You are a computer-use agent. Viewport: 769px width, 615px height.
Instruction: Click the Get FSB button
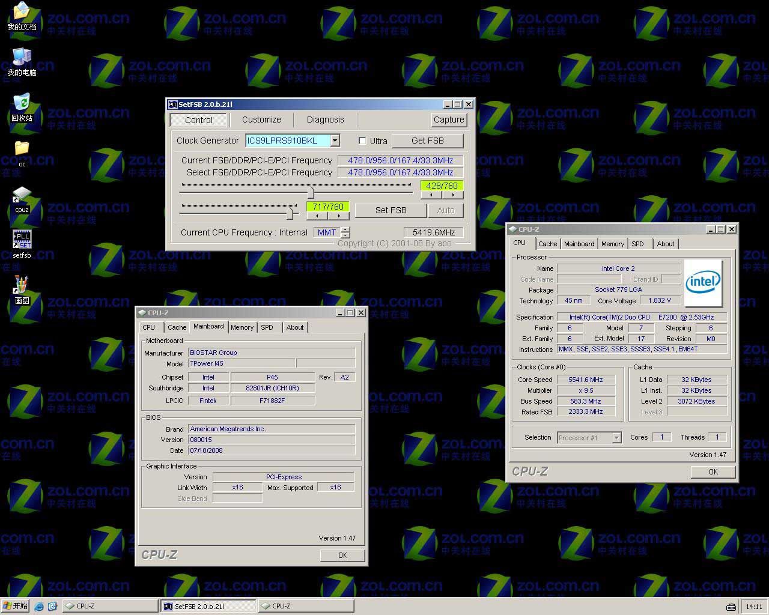[428, 141]
